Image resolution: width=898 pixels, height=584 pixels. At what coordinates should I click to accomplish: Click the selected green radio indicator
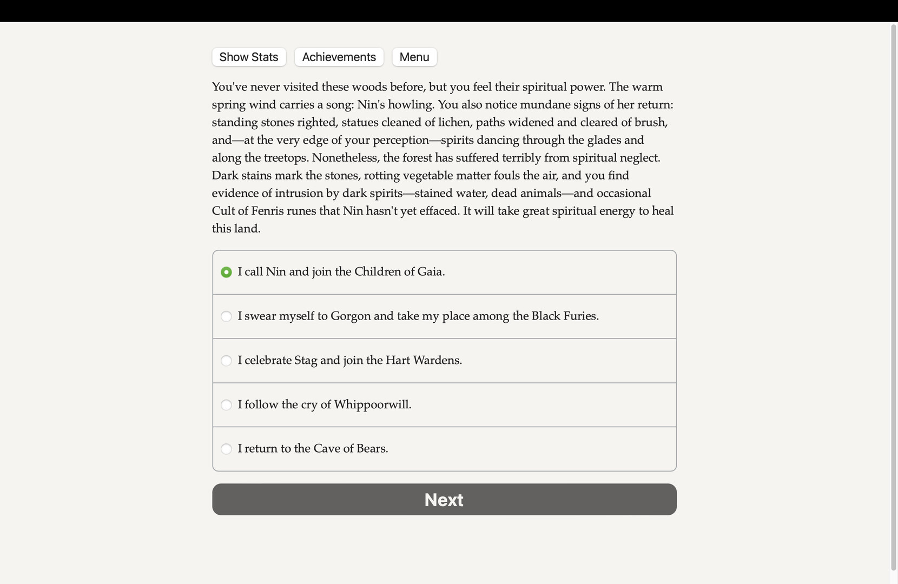226,273
